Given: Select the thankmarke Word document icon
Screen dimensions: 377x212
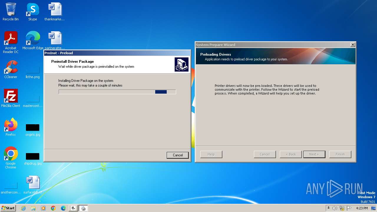Looking at the screenshot, I should 54,12.
